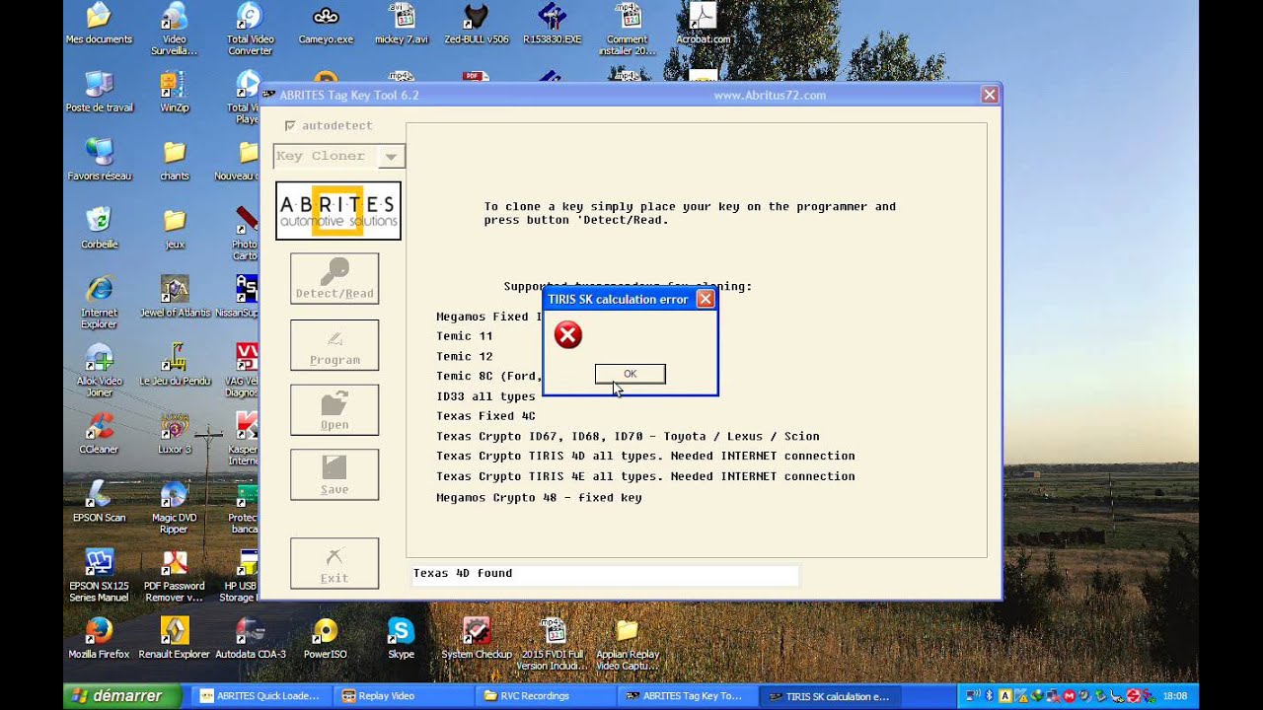1263x710 pixels.
Task: Open the jeux folder on desktop
Action: pos(175,228)
